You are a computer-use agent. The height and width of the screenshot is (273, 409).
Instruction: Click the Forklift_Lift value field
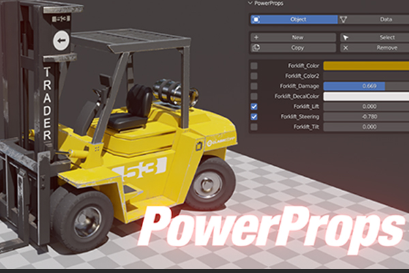click(366, 106)
